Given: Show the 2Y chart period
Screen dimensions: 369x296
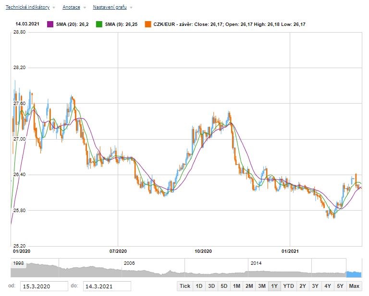Looking at the screenshot, I should pyautogui.click(x=302, y=286).
